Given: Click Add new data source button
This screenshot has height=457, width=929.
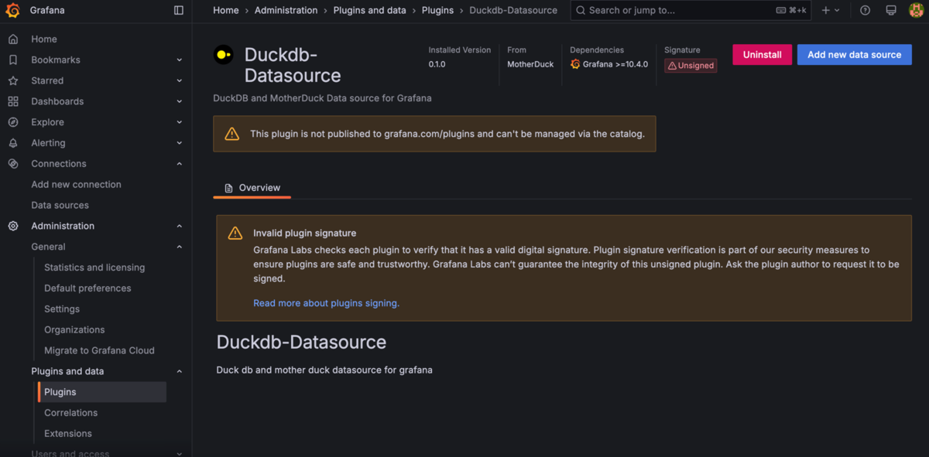Looking at the screenshot, I should click(854, 55).
